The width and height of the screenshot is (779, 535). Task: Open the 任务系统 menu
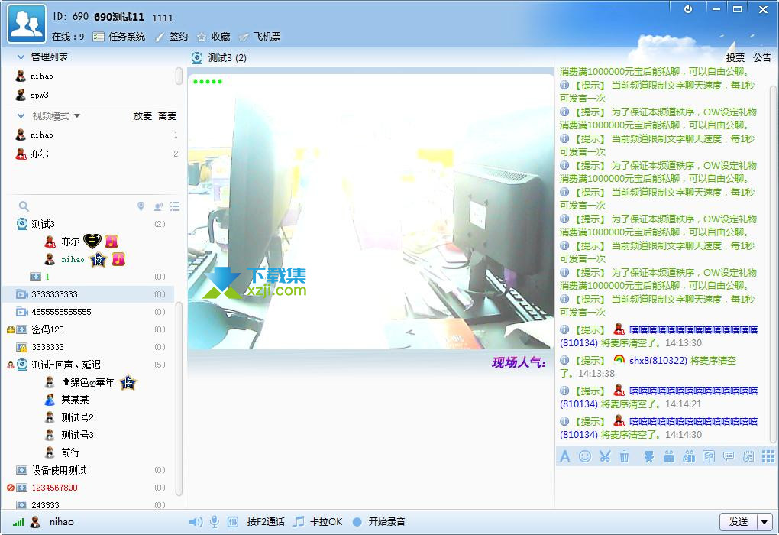(119, 36)
